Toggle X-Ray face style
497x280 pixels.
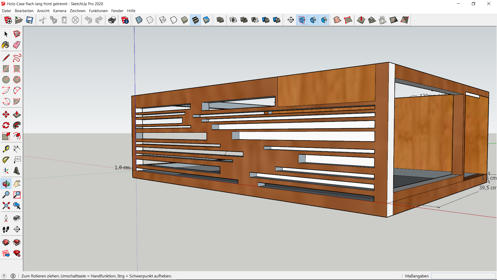(x=139, y=20)
